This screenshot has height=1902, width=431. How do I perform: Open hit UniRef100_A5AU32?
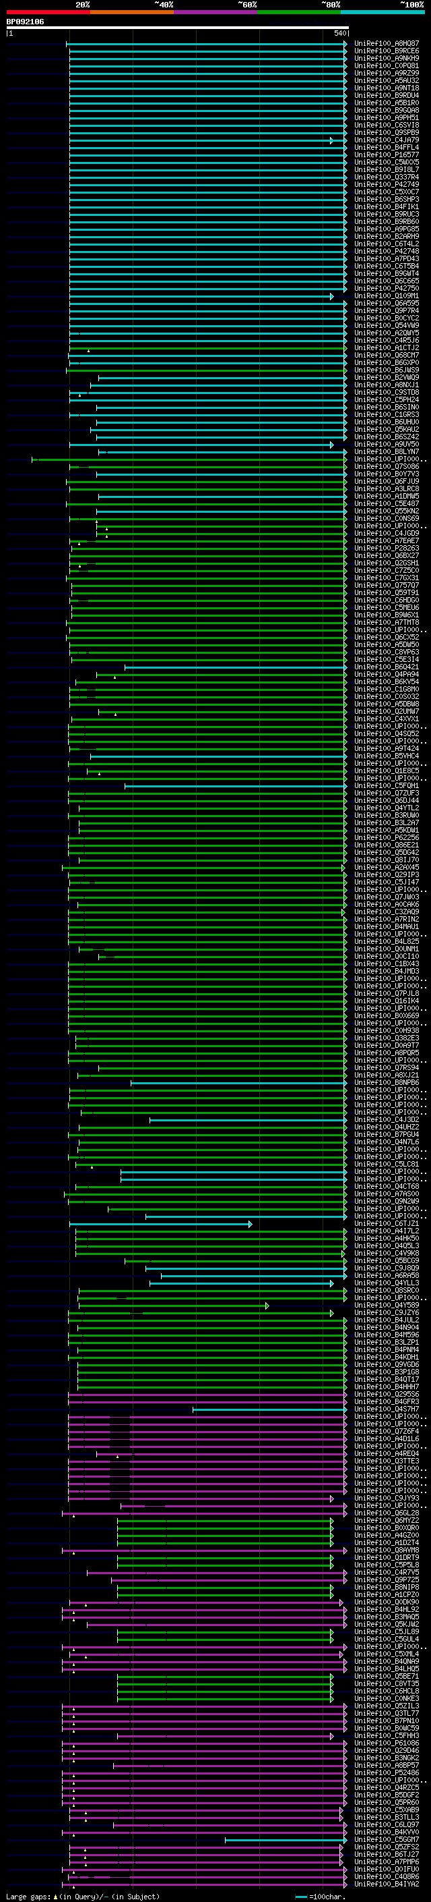[x=387, y=80]
